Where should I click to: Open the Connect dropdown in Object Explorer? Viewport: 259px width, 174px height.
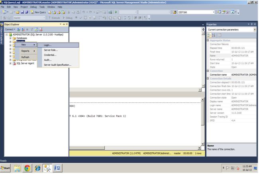pos(10,29)
